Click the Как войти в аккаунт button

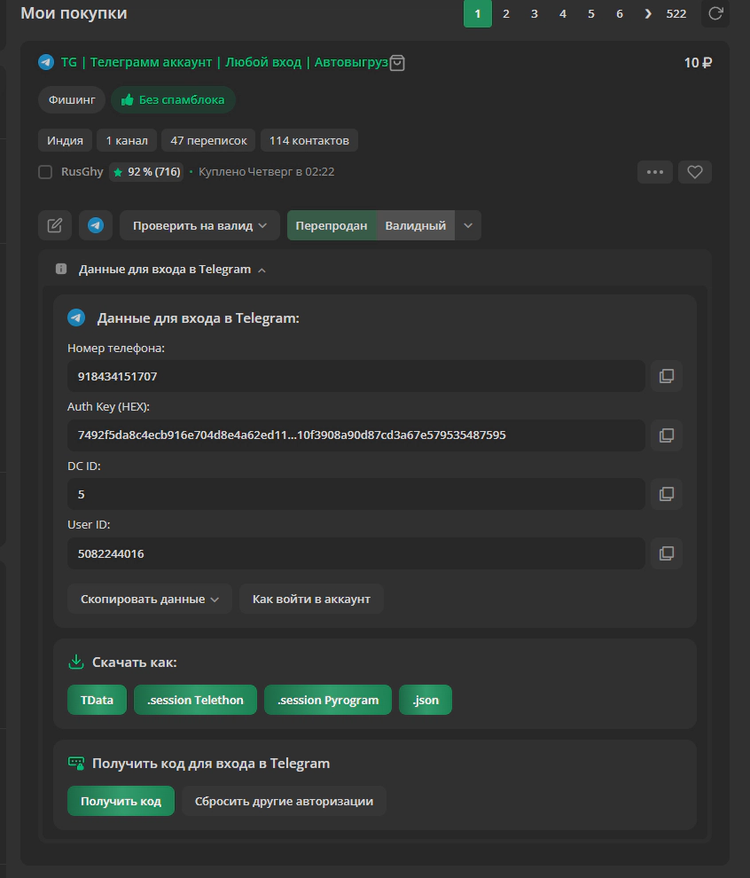pyautogui.click(x=311, y=600)
